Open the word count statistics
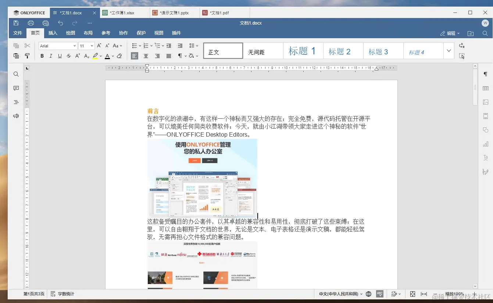 pyautogui.click(x=62, y=294)
